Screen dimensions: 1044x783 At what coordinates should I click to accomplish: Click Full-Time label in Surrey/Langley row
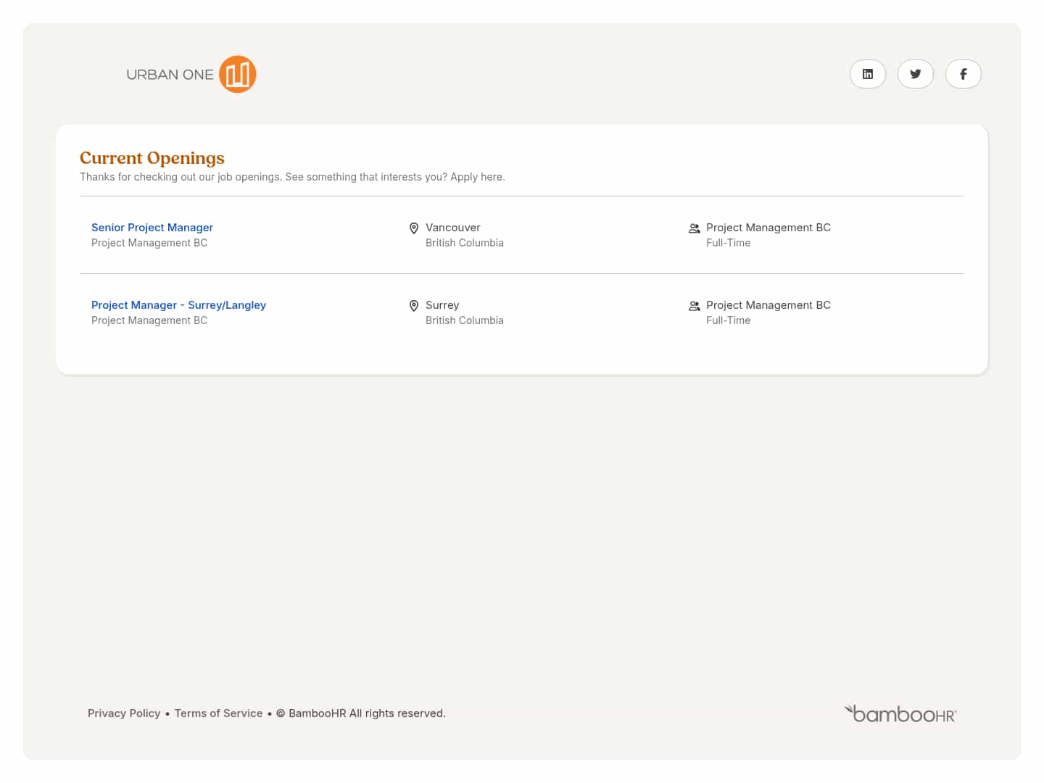[728, 320]
